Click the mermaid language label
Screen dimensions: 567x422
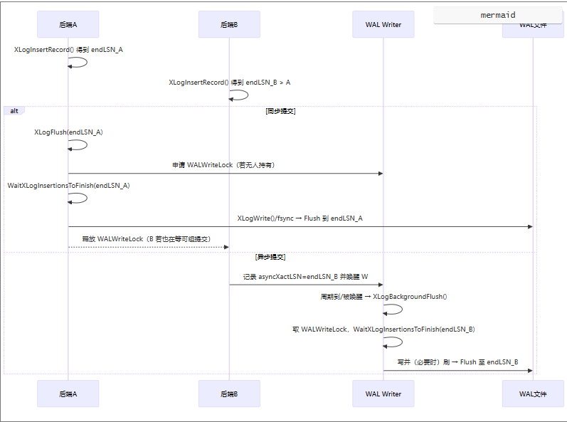(497, 15)
